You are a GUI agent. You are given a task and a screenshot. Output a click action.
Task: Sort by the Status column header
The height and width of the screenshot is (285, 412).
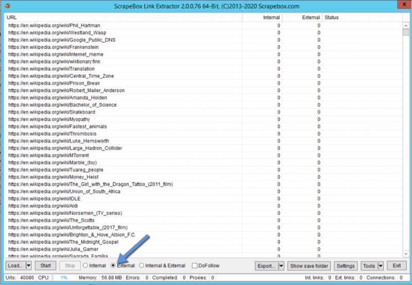362,18
